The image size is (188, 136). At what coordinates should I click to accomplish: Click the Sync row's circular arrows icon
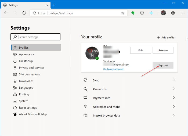(x=85, y=80)
